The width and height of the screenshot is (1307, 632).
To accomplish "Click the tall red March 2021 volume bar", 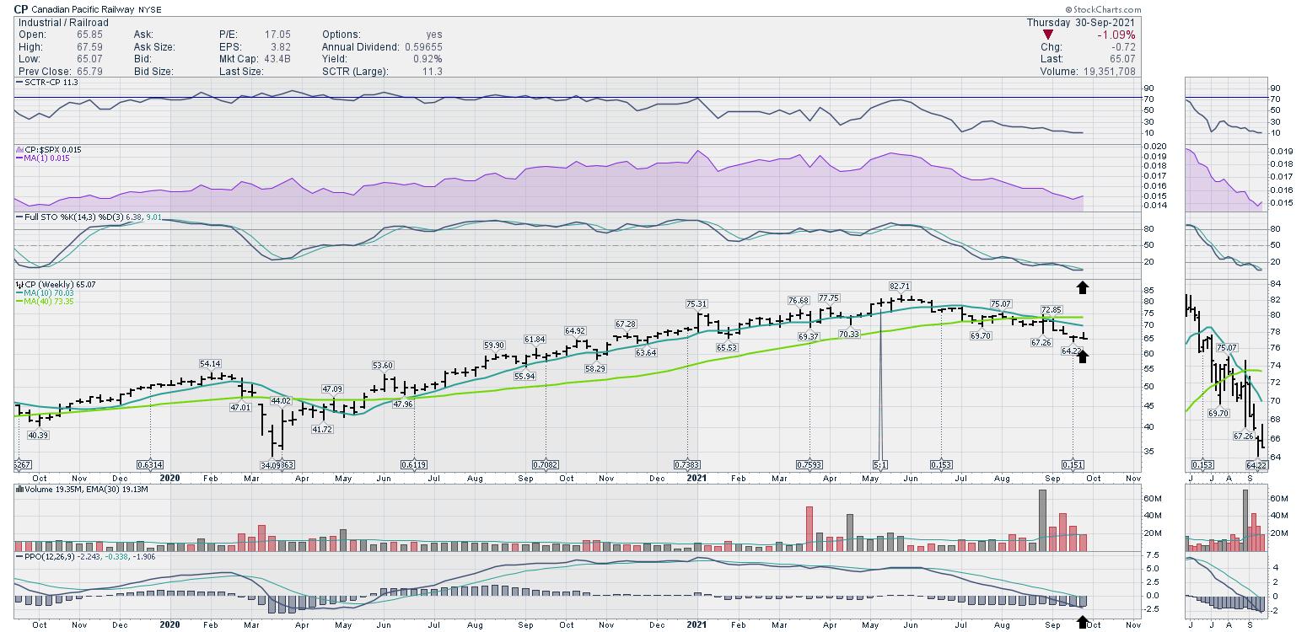I will click(x=809, y=528).
